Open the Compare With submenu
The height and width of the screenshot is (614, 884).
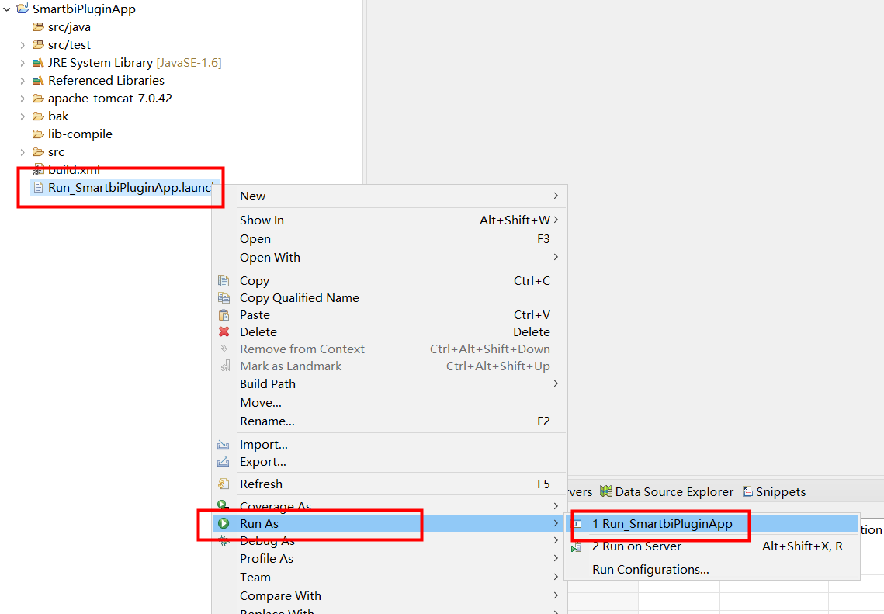390,595
